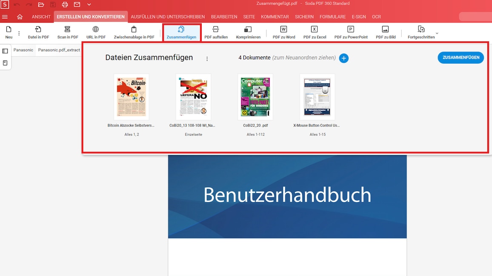The width and height of the screenshot is (492, 276).
Task: Click Datei in PDF tool
Action: pos(38,33)
